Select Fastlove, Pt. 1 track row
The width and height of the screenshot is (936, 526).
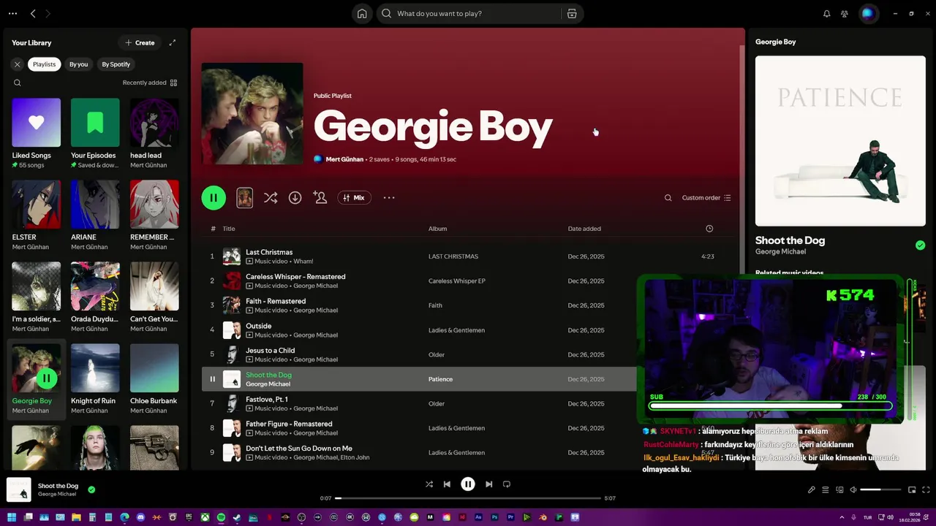tap(468, 403)
